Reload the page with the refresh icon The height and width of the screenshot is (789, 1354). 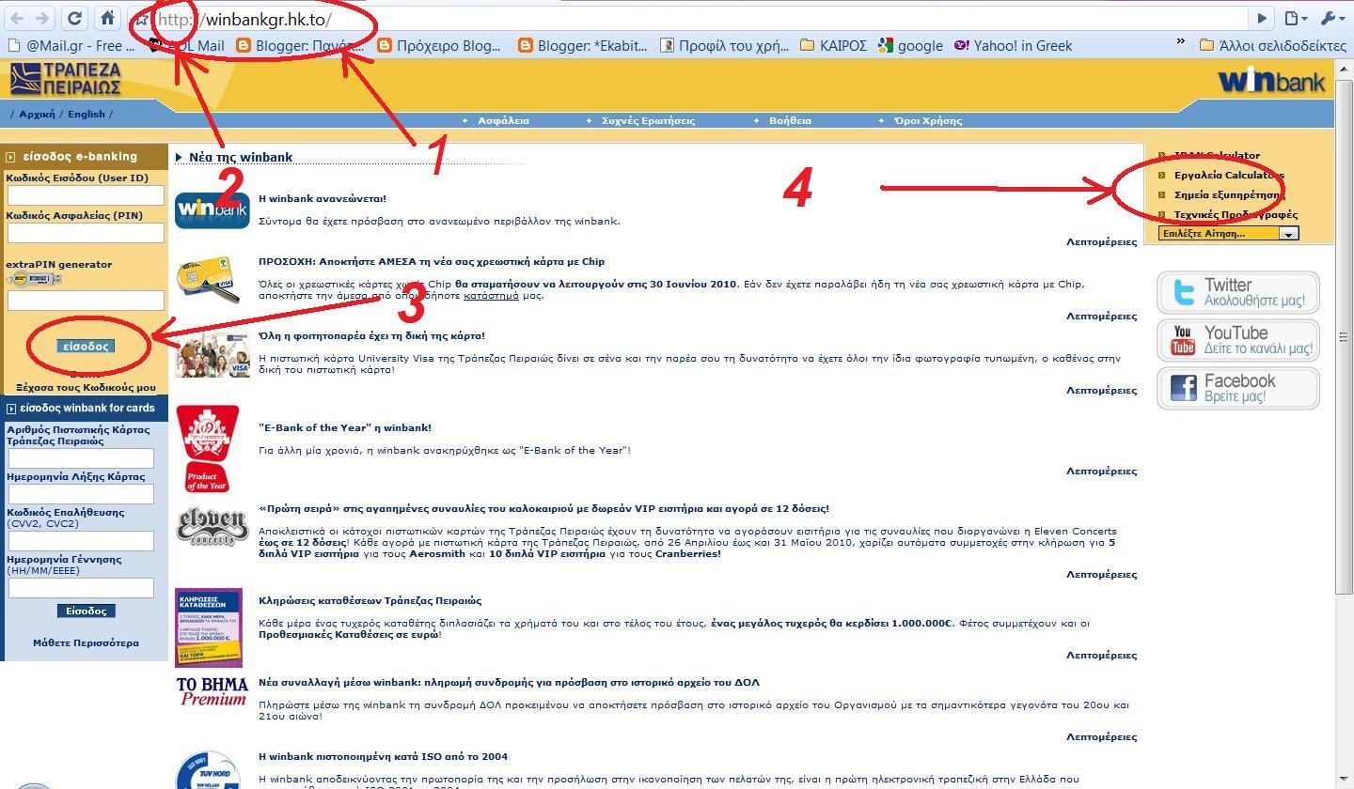(x=75, y=18)
